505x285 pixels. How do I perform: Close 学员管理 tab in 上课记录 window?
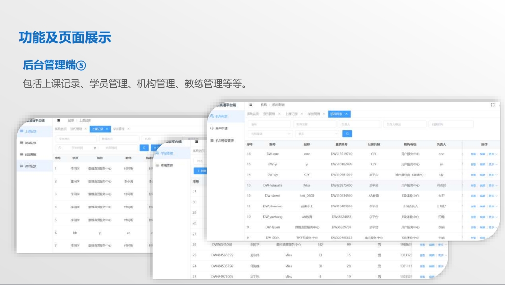[x=128, y=129]
